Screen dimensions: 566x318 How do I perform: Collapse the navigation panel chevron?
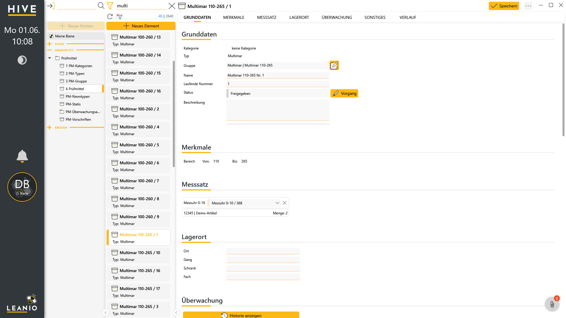[x=106, y=313]
